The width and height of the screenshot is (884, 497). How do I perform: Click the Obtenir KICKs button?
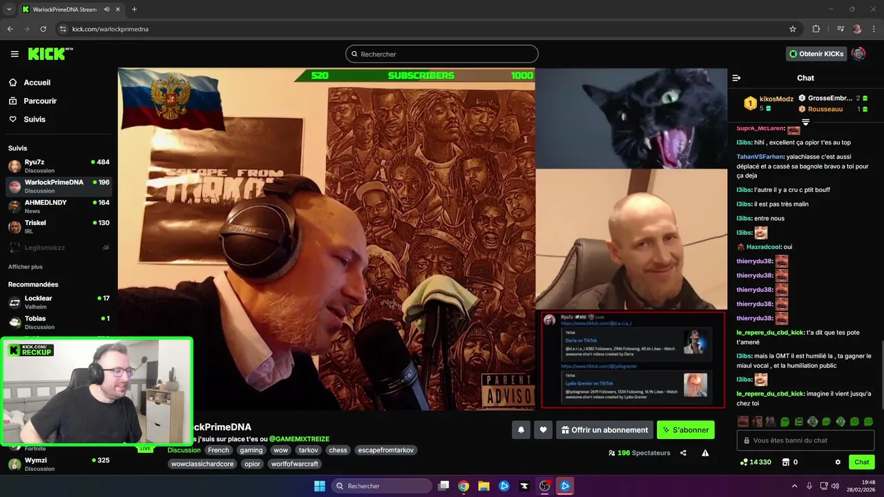point(816,54)
